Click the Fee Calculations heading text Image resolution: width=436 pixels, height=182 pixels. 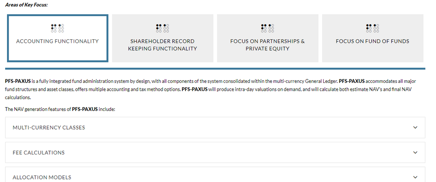(39, 153)
